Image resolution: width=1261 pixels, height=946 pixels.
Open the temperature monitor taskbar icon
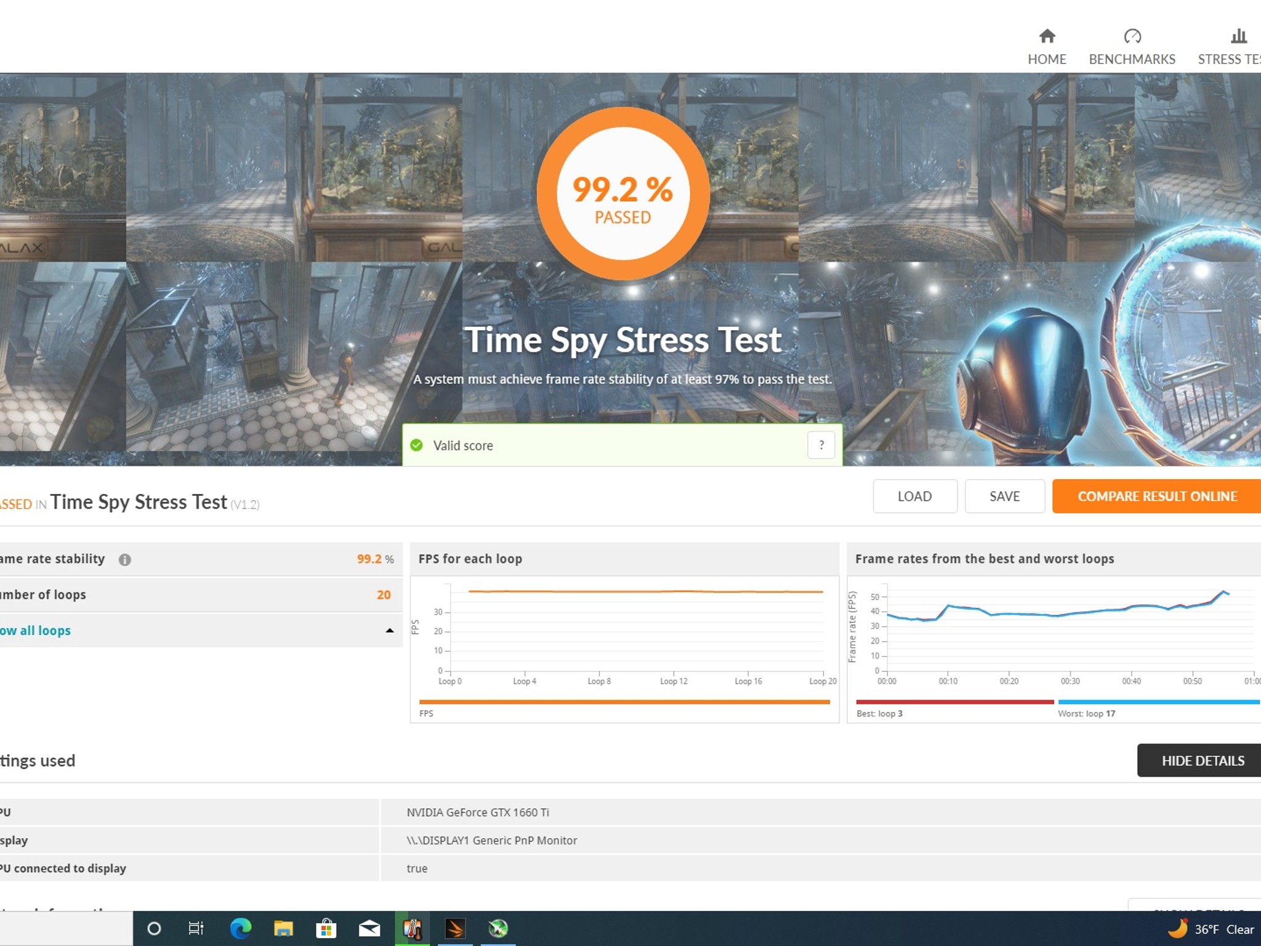[x=412, y=928]
